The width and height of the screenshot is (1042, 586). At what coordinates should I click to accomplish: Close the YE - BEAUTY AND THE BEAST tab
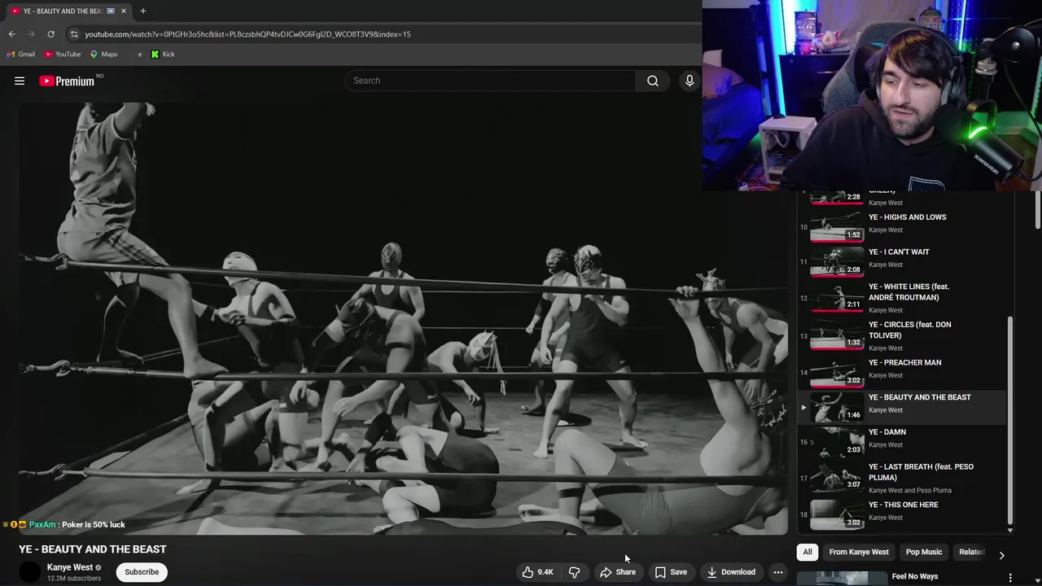[124, 11]
